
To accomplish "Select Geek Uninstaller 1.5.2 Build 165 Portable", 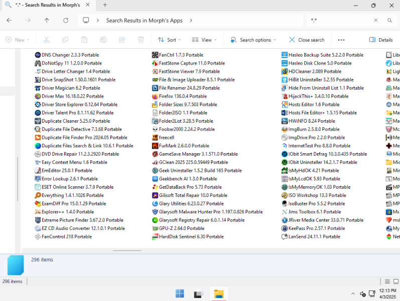I will click(x=196, y=170).
